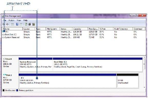Click the Forward arrow toolbar icon
The width and height of the screenshot is (148, 98).
pyautogui.click(x=7, y=24)
